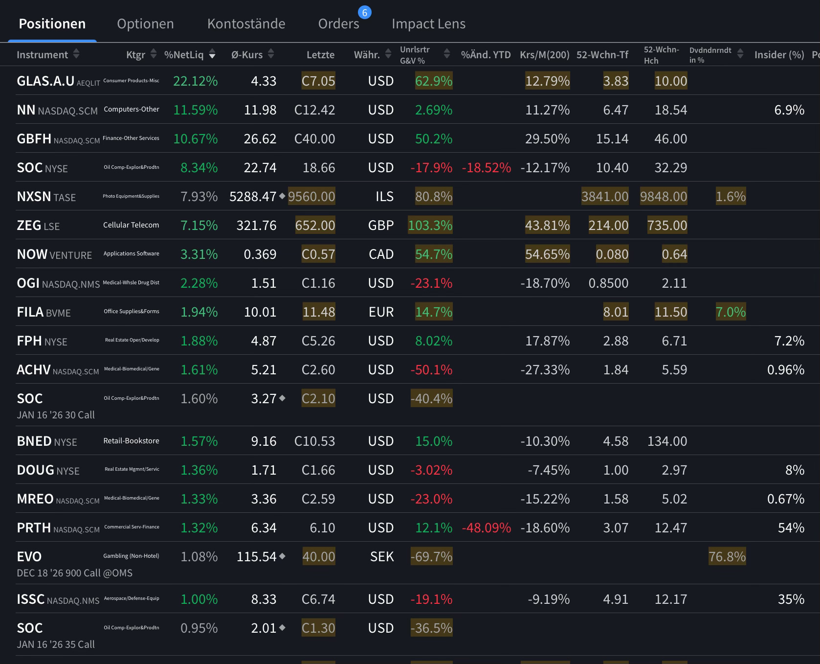Click SOC YTD change -18.52%
This screenshot has height=664, width=820.
[487, 167]
